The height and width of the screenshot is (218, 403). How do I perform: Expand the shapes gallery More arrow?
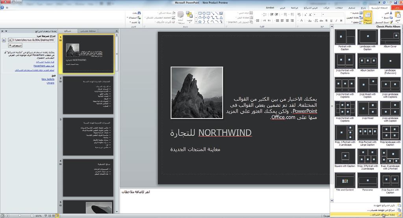[x=196, y=22]
